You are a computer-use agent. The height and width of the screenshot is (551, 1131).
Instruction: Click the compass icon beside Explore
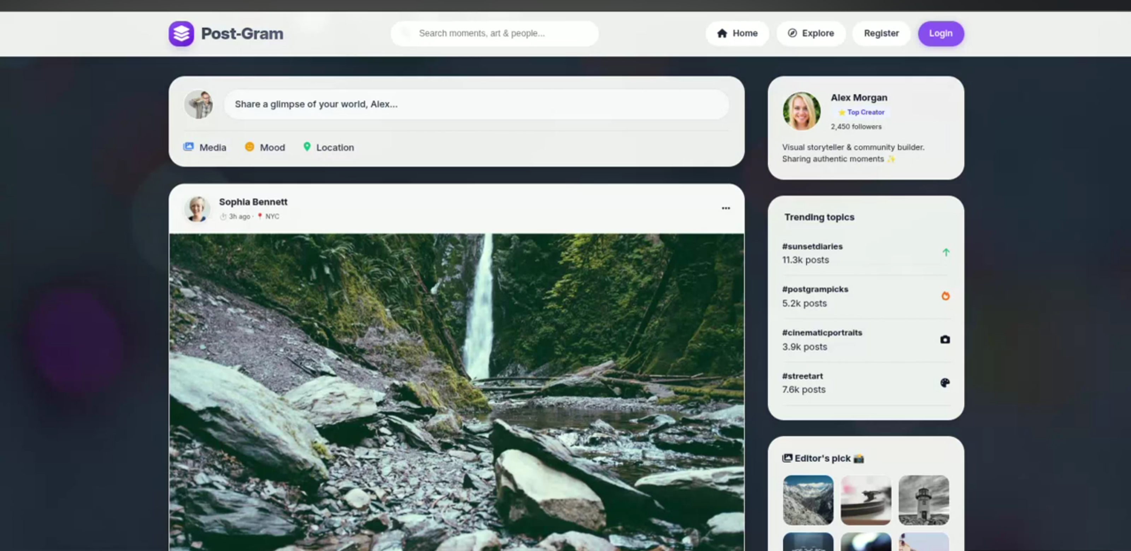(792, 33)
